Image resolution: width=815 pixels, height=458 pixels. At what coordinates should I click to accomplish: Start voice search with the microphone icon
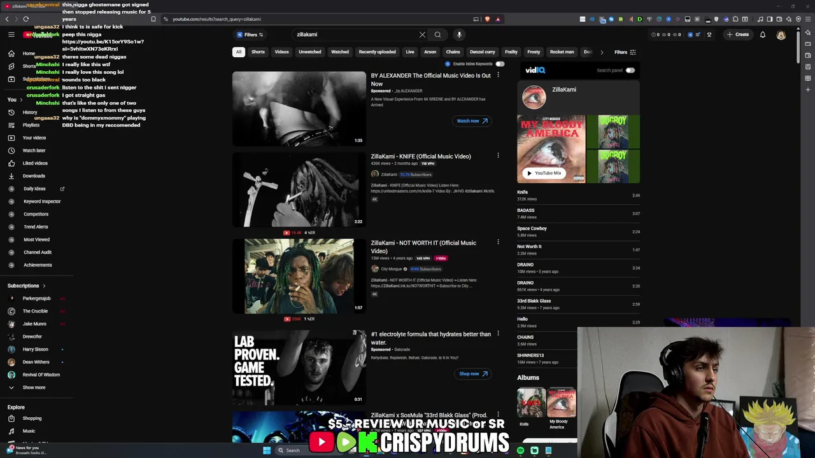pyautogui.click(x=459, y=34)
